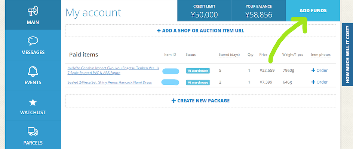Image resolution: width=353 pixels, height=149 pixels.
Task: Click the My account page title
Action: pos(93,13)
